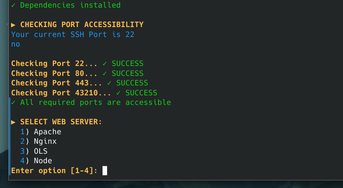Click the arrow before SELECT WEB SERVER
This screenshot has height=188, width=343.
[x=13, y=122]
